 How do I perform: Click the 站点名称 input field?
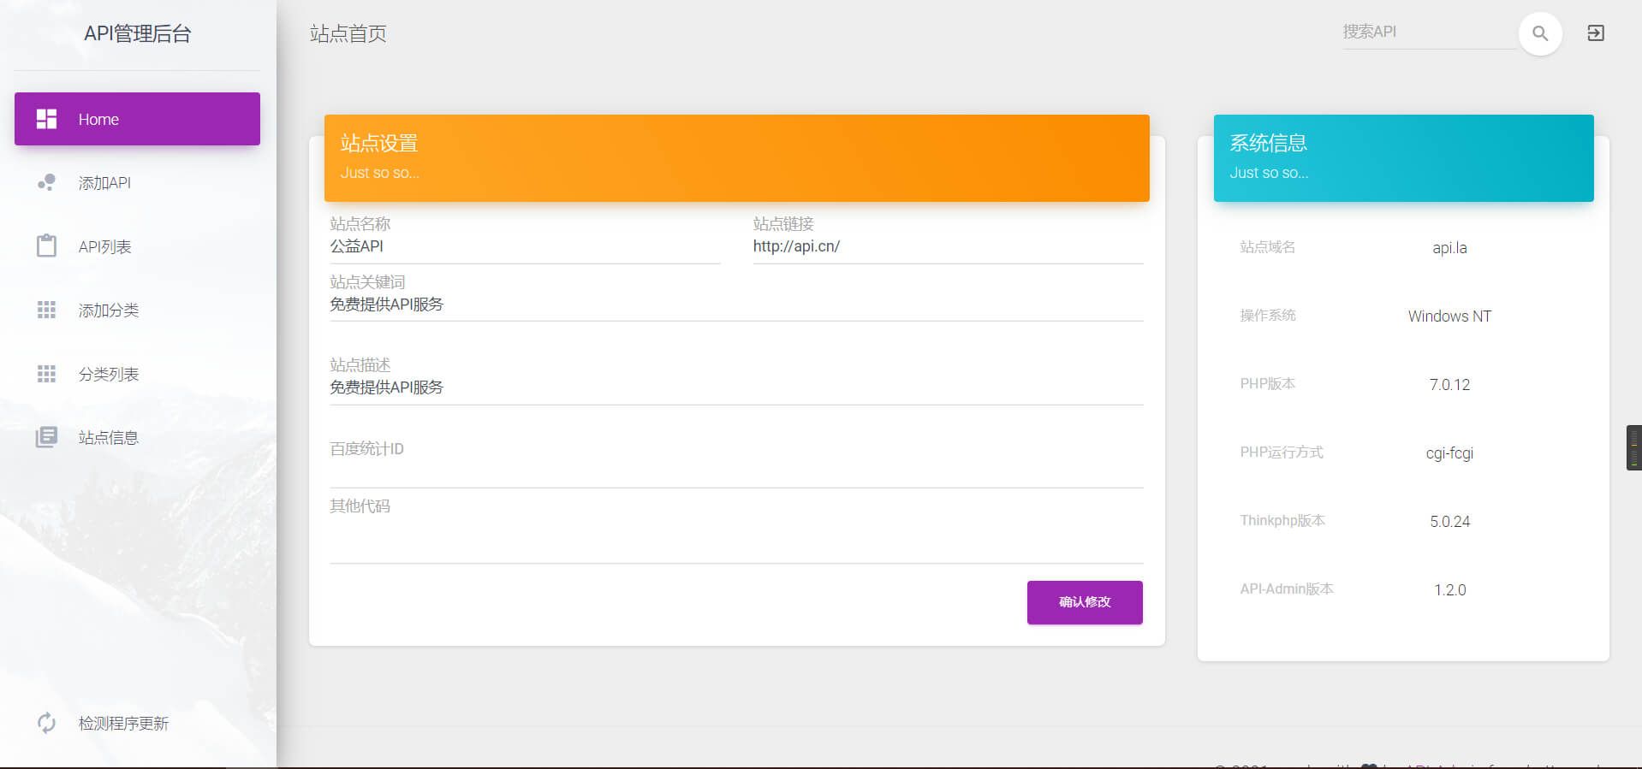pos(524,246)
